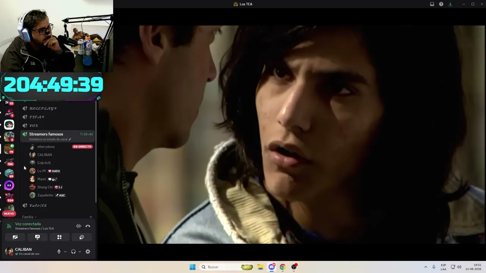Open server with 65 notifications
Viewport: 486px width, 273px height.
click(x=9, y=173)
